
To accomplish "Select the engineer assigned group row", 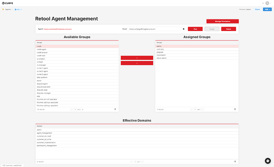I will [x=197, y=52].
